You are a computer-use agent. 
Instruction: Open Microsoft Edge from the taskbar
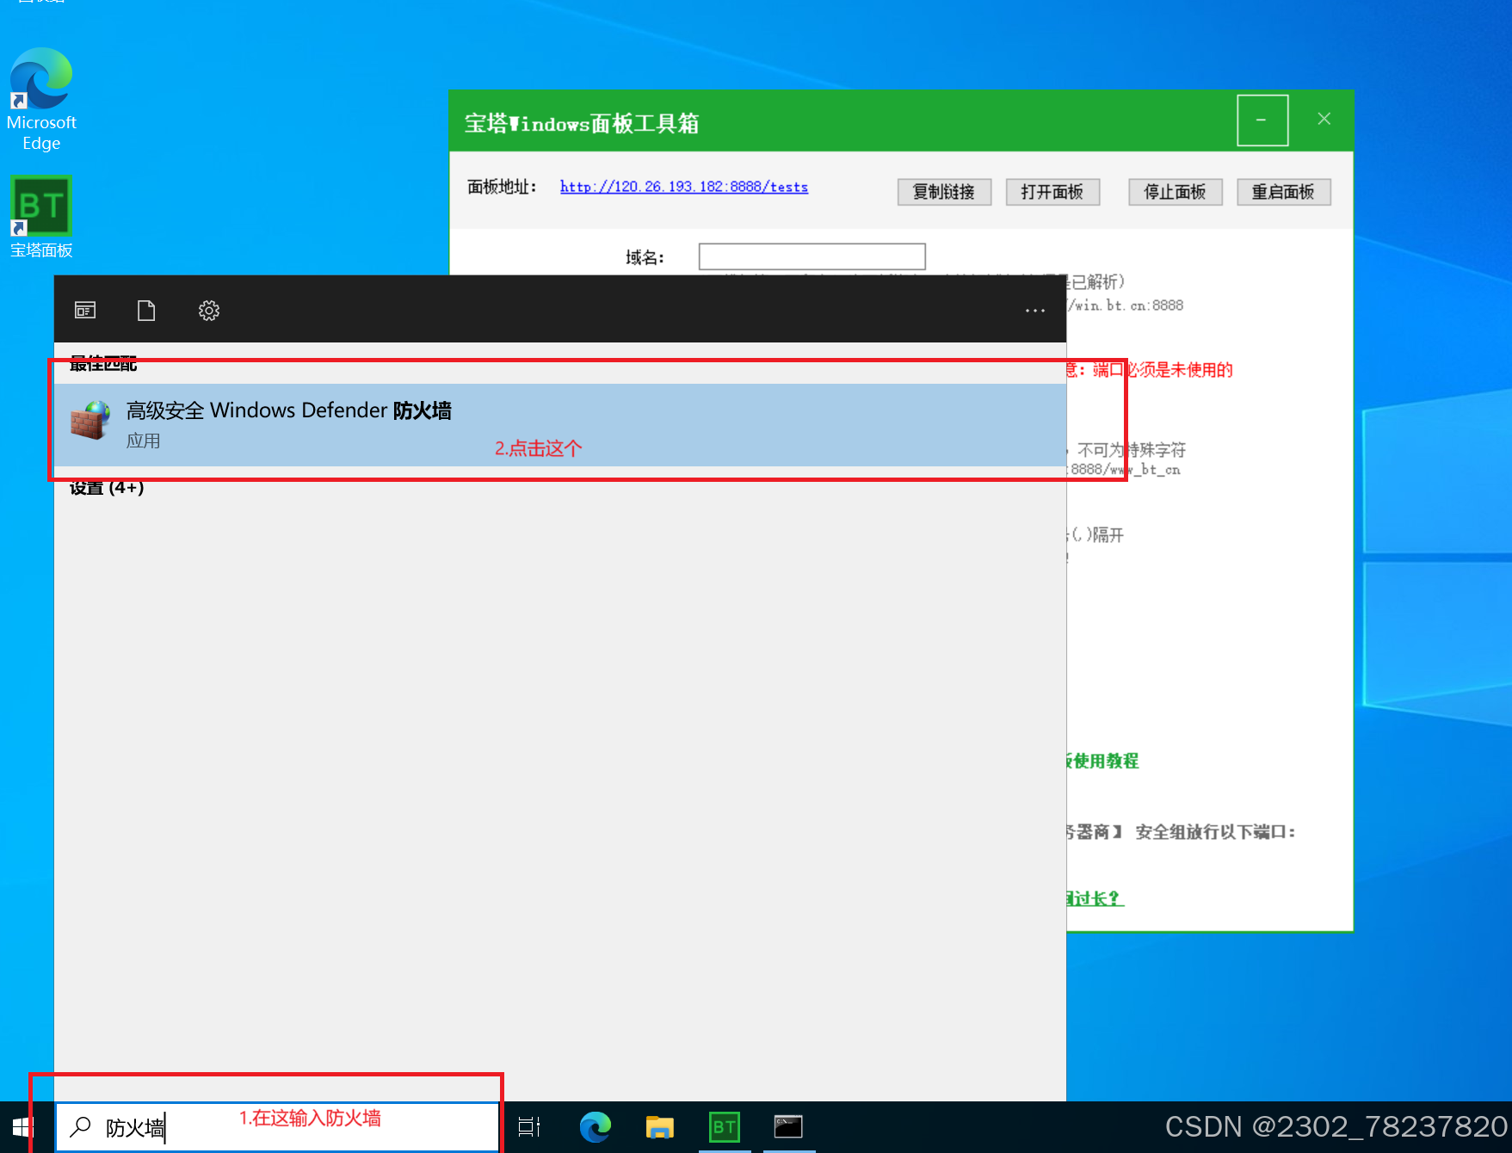pyautogui.click(x=595, y=1126)
